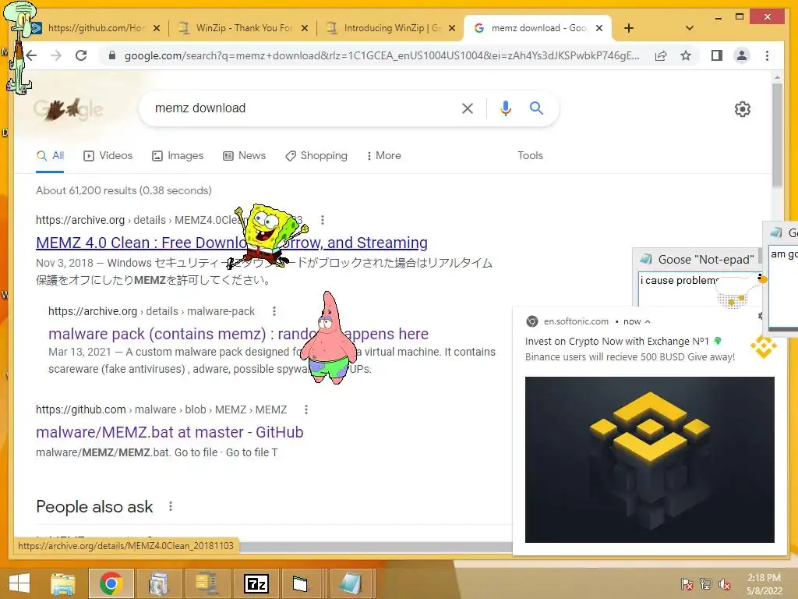Open options for github.com MEMZ result
The height and width of the screenshot is (599, 798).
(305, 409)
